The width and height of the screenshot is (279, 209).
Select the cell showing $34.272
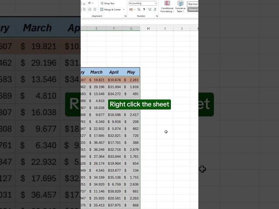click(x=114, y=94)
